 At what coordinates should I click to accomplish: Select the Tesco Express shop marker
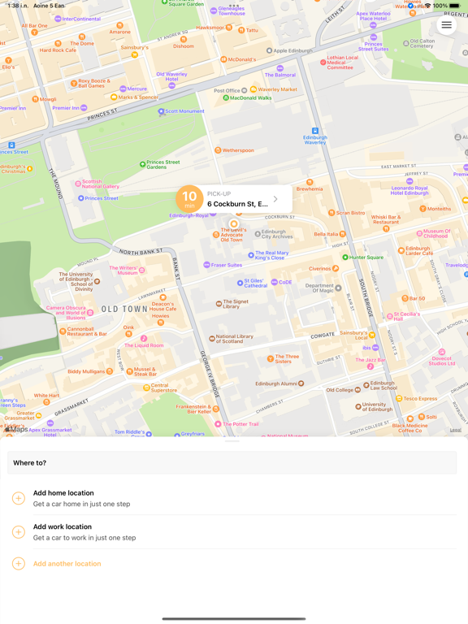coord(399,398)
